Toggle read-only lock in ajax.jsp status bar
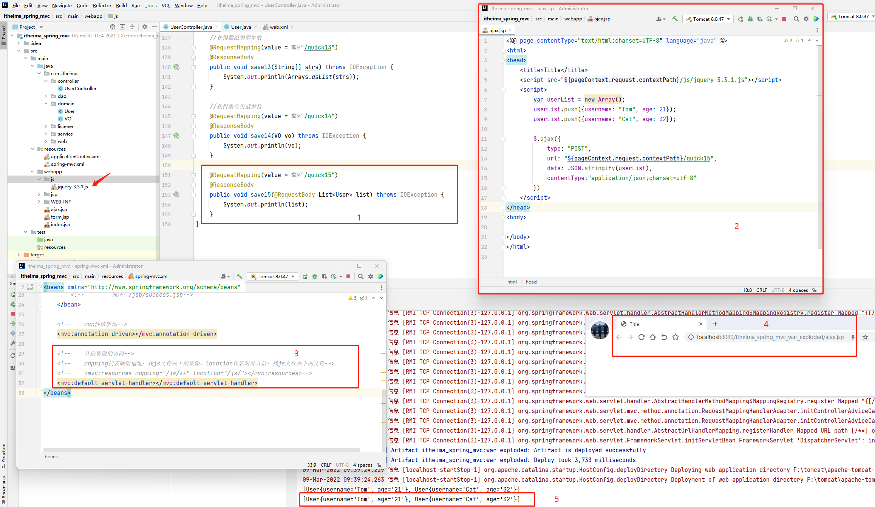This screenshot has width=875, height=507. click(815, 290)
